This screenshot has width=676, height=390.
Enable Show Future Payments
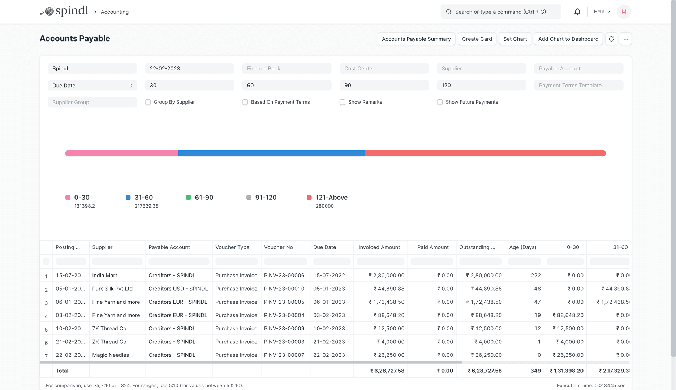click(x=440, y=102)
